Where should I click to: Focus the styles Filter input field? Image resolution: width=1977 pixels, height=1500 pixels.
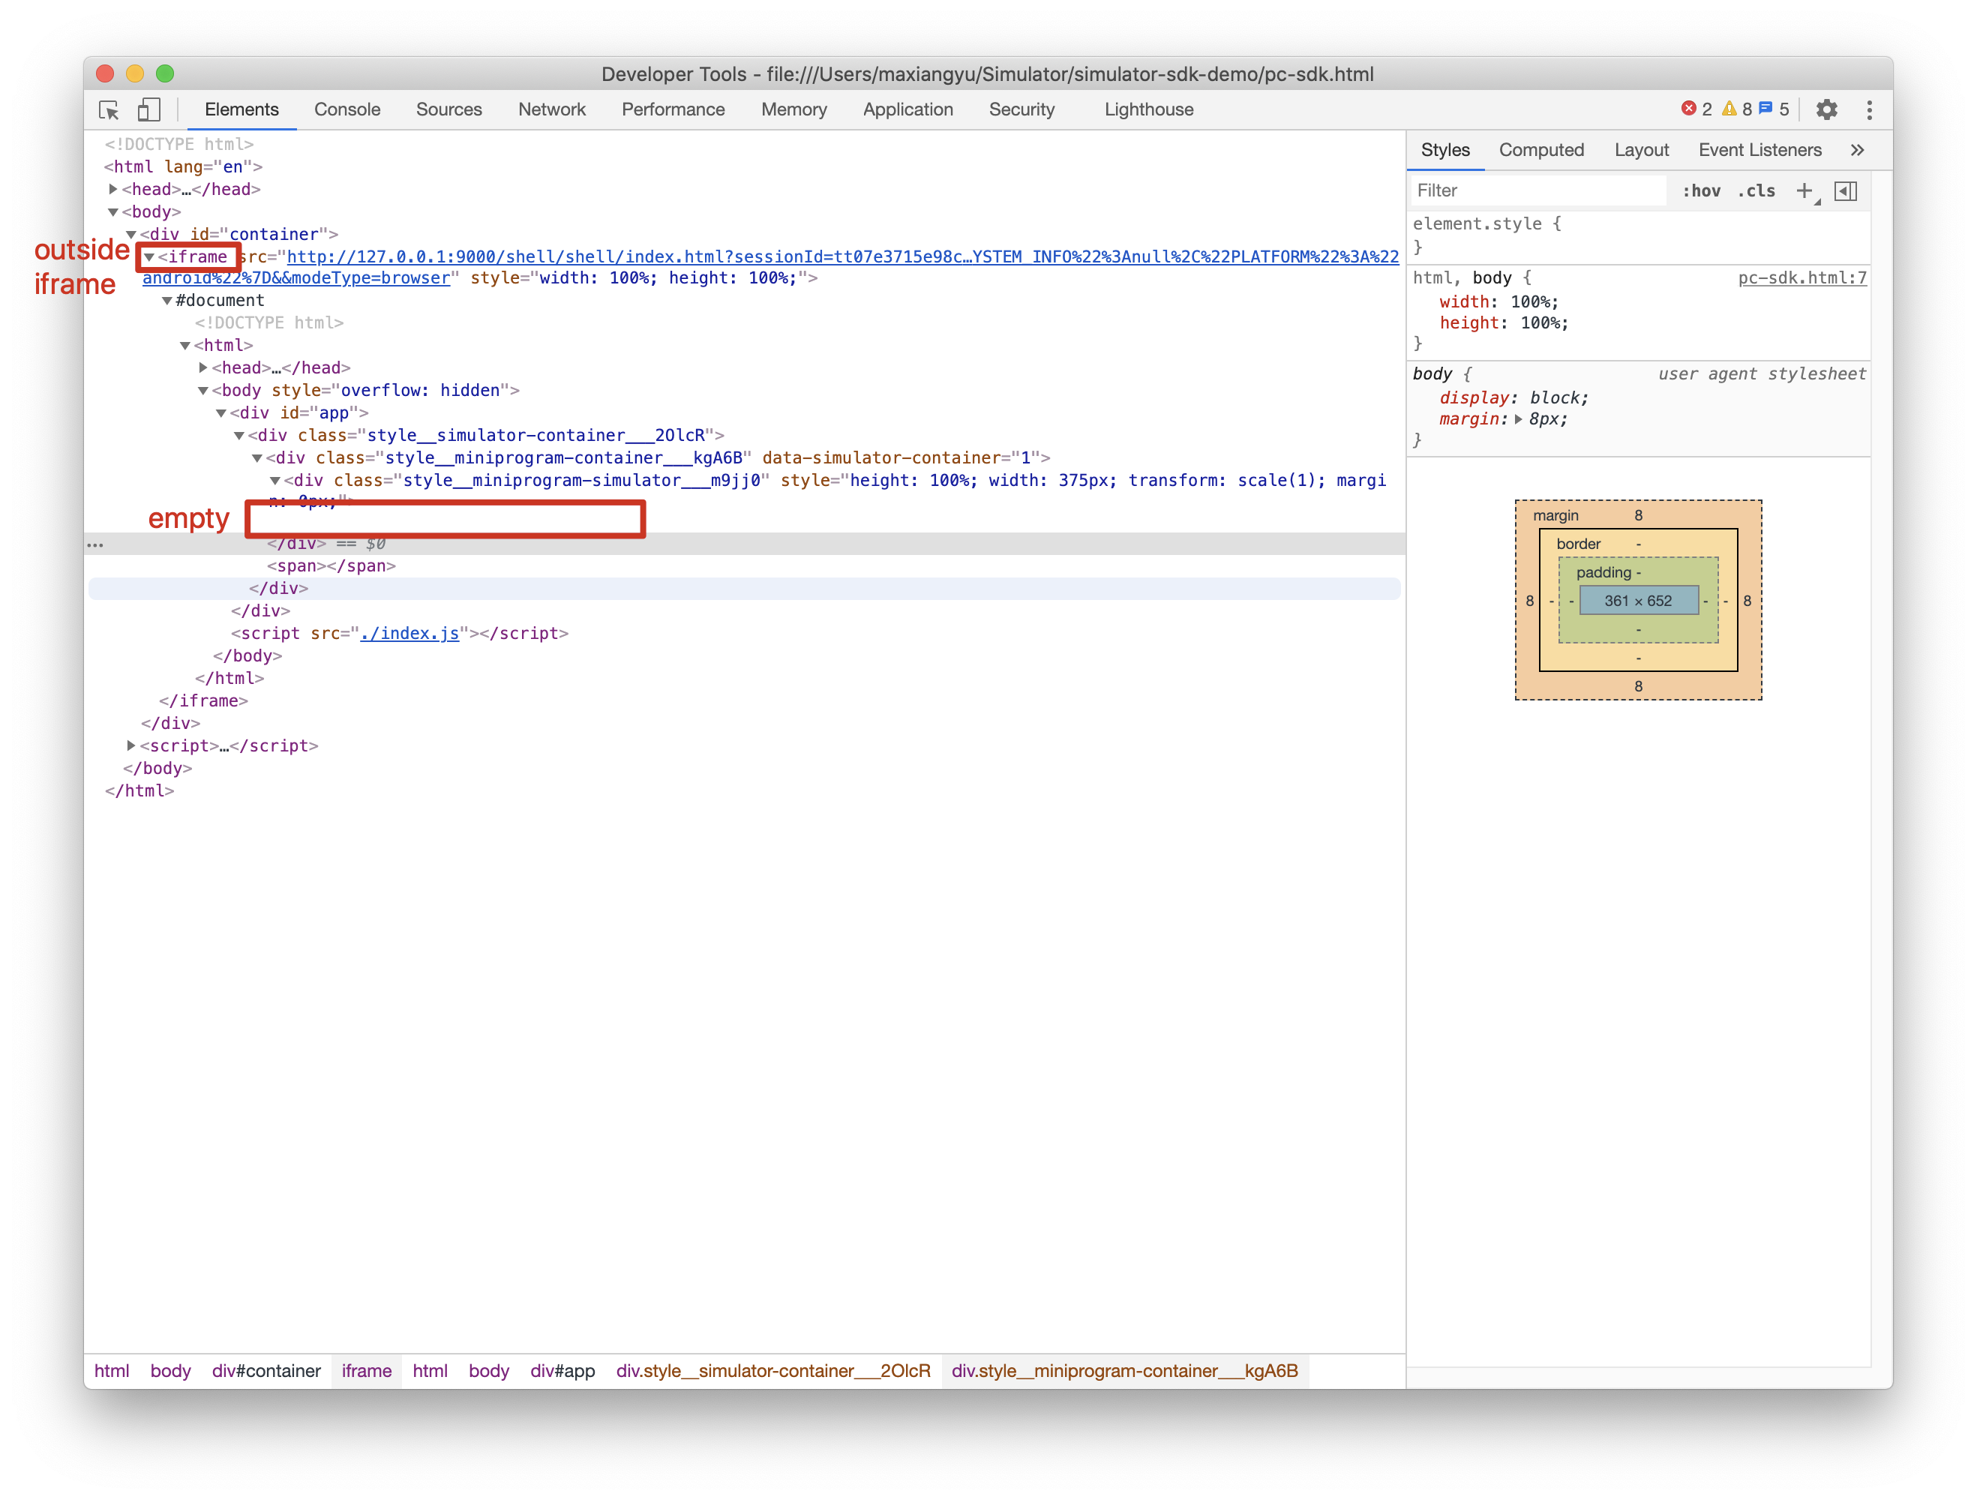[1537, 190]
